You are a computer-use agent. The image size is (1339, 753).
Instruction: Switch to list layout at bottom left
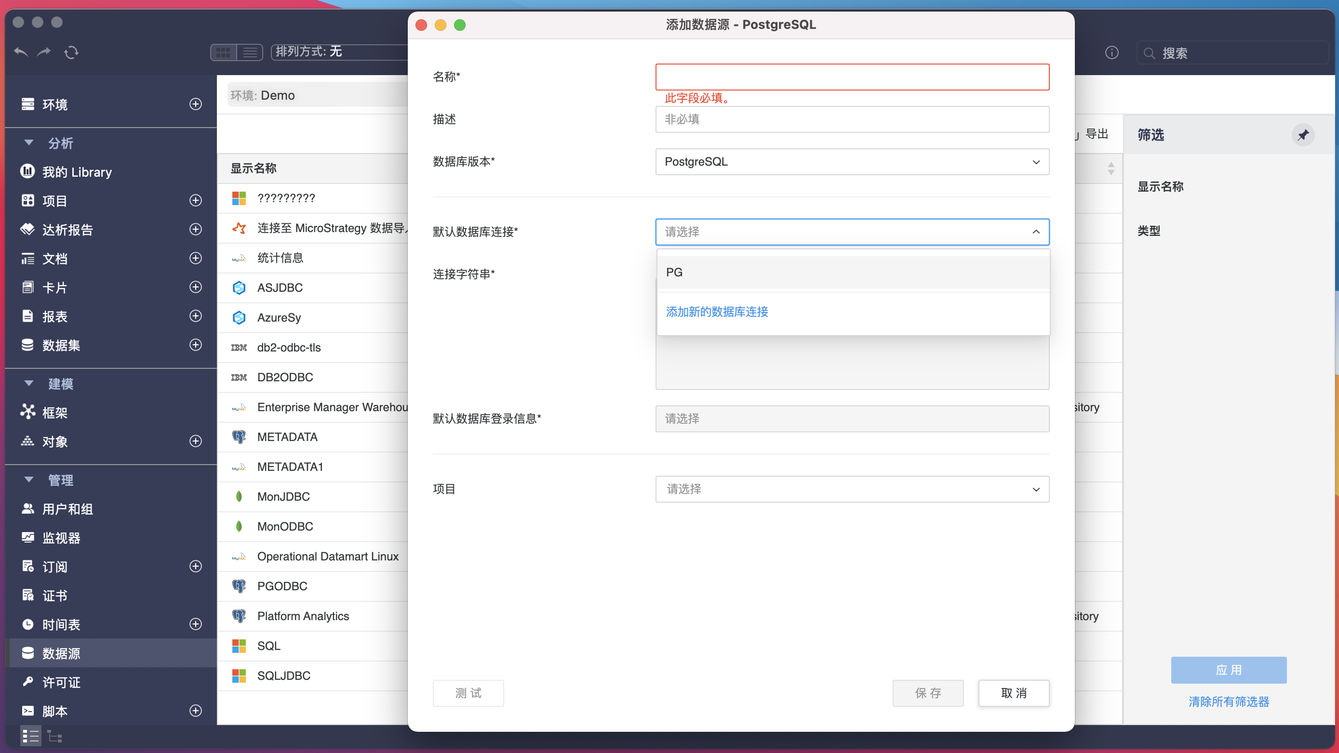(x=30, y=736)
